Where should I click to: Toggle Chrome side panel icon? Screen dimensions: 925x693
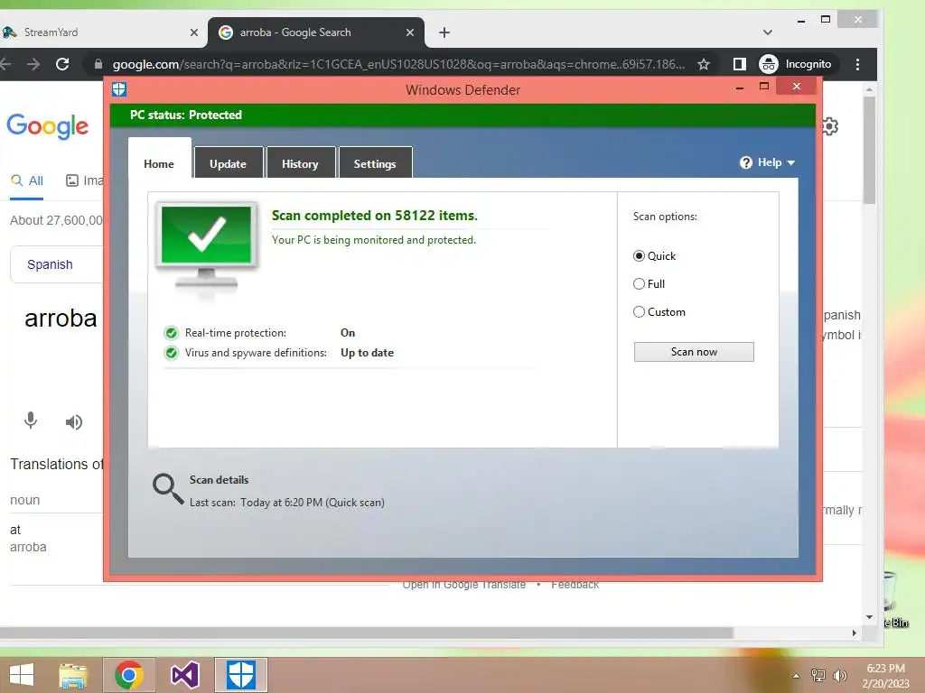(x=739, y=64)
